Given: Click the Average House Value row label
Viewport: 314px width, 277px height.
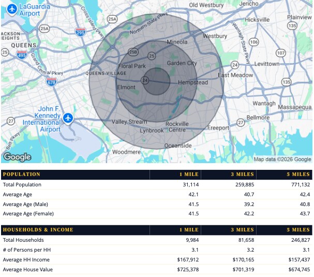Looking at the screenshot, I should point(28,269).
